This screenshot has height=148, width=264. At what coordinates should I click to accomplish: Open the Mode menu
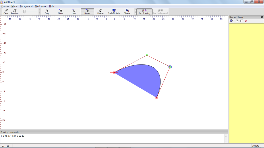14,6
